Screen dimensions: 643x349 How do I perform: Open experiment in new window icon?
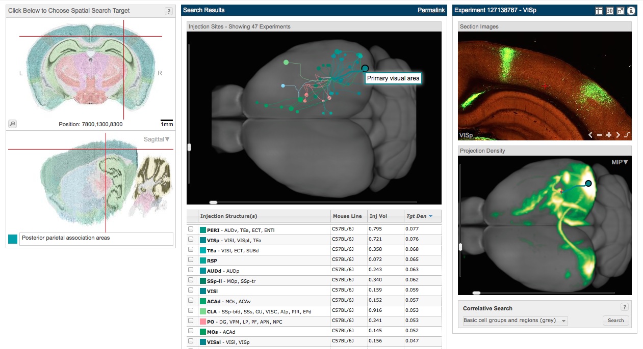coord(620,11)
